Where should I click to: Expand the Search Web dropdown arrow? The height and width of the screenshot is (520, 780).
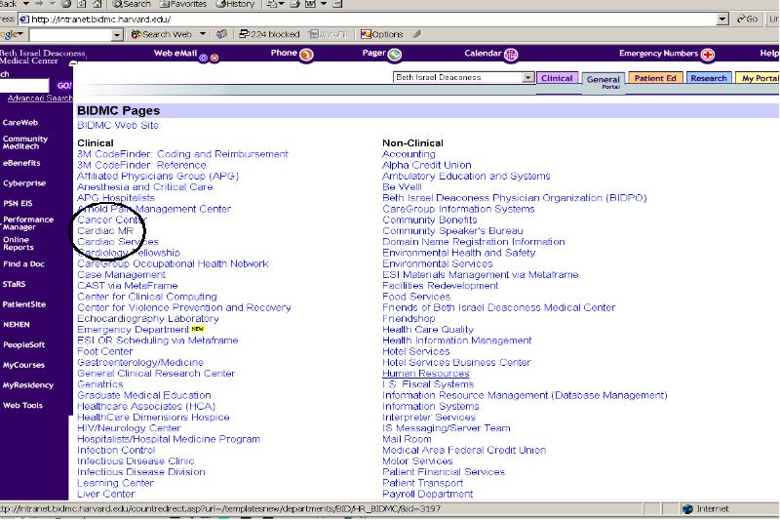click(203, 34)
